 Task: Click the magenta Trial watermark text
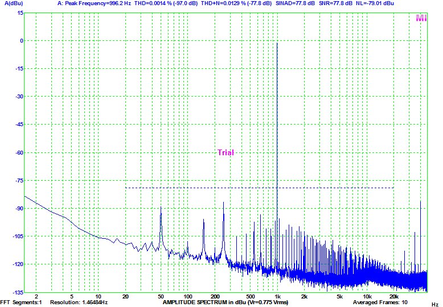click(x=225, y=152)
